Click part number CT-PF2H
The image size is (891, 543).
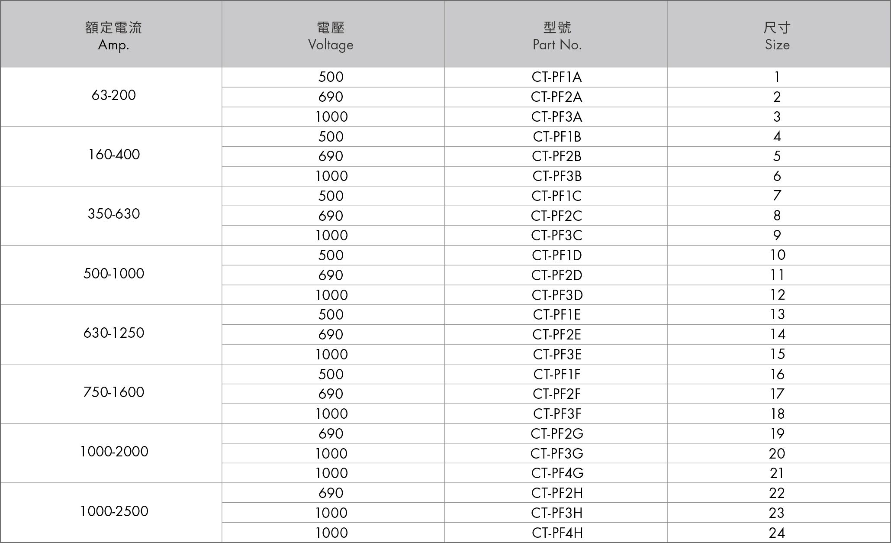point(556,493)
